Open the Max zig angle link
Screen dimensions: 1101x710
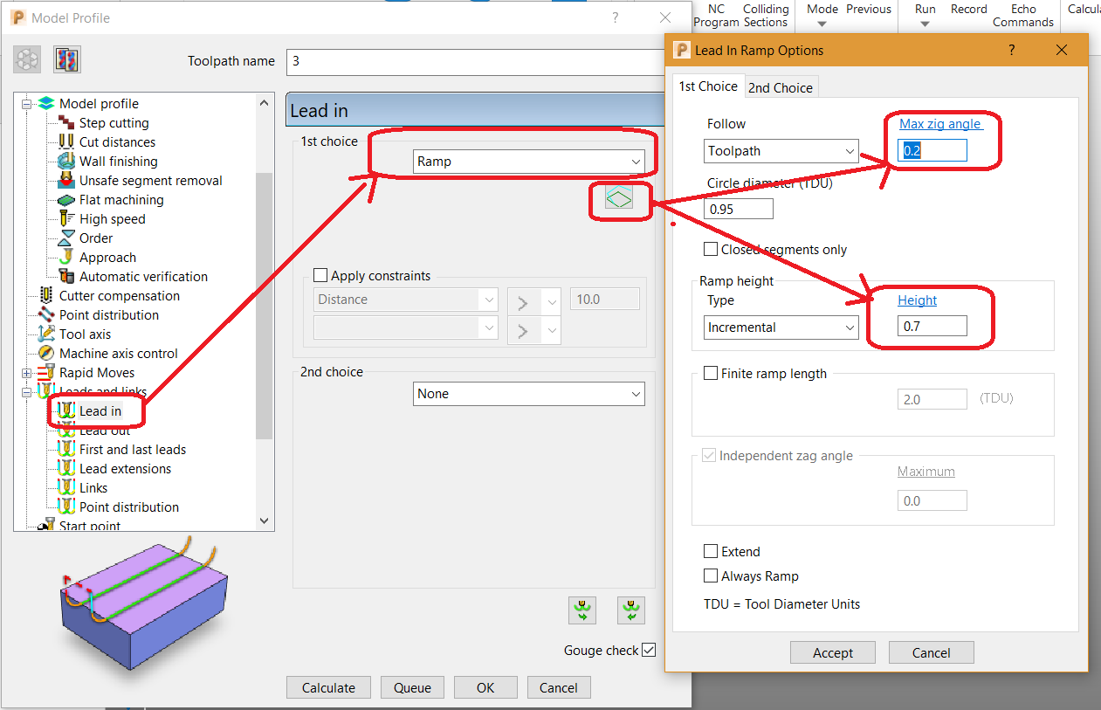coord(941,123)
